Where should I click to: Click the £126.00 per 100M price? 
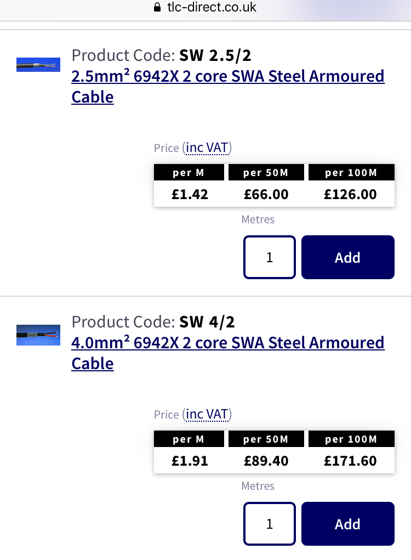tap(351, 194)
